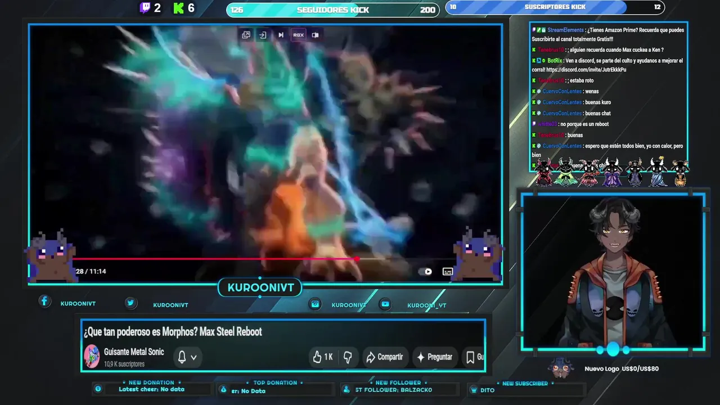The height and width of the screenshot is (405, 720).
Task: Click the StreamElements username in chat
Action: pos(565,30)
